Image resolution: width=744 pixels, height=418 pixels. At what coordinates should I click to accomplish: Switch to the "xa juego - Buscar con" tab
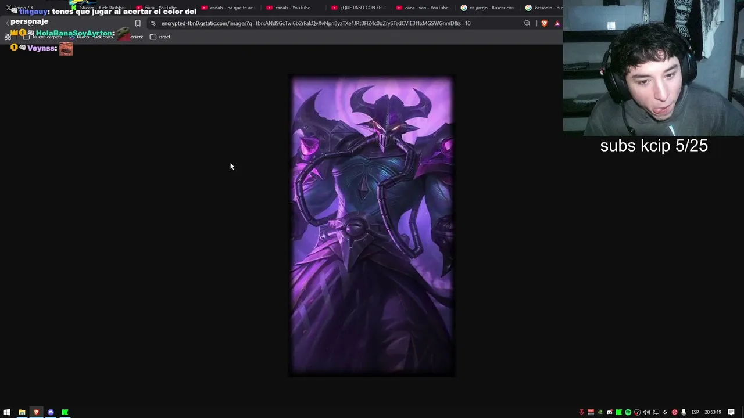[x=489, y=8]
